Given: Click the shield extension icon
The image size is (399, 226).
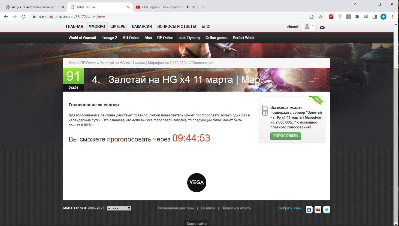Looking at the screenshot, I should (340, 17).
